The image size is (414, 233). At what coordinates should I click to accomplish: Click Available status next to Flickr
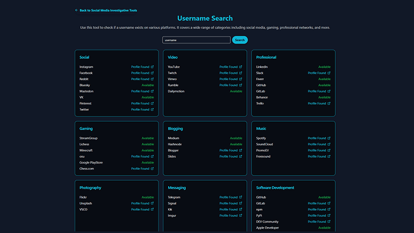point(147,197)
